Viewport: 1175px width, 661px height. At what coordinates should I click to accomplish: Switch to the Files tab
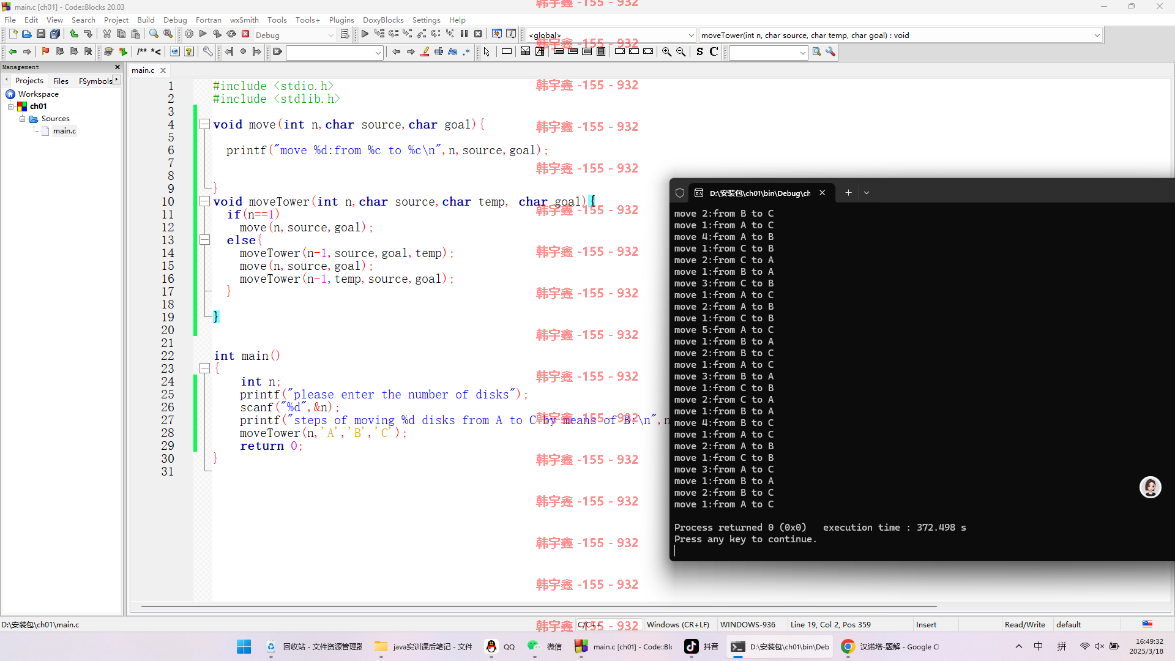[61, 81]
